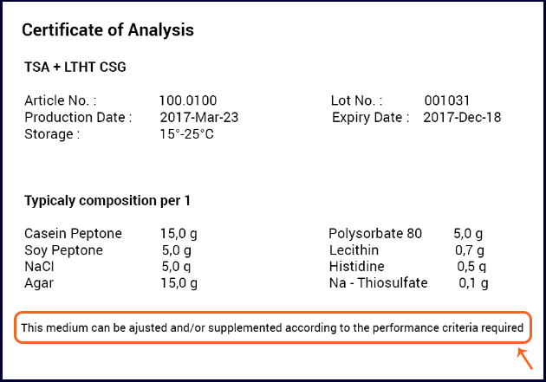Viewport: 546px width, 382px height.
Task: Select the Polysorbate 80 ingredient label
Action: pos(375,234)
